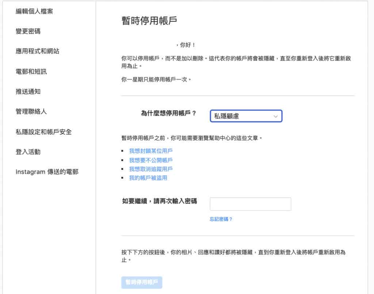Select 應用程式和網站 from sidebar

[37, 51]
